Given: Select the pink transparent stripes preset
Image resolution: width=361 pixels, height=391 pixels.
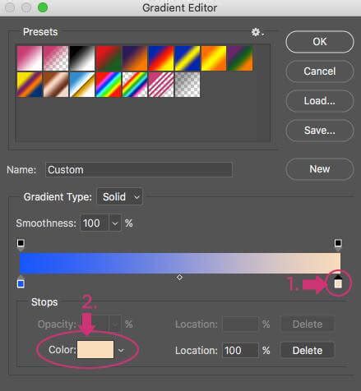Looking at the screenshot, I should (161, 85).
